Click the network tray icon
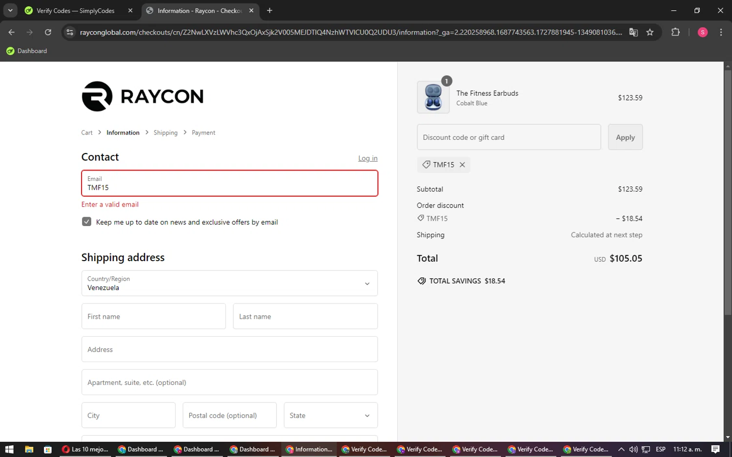 pos(646,449)
